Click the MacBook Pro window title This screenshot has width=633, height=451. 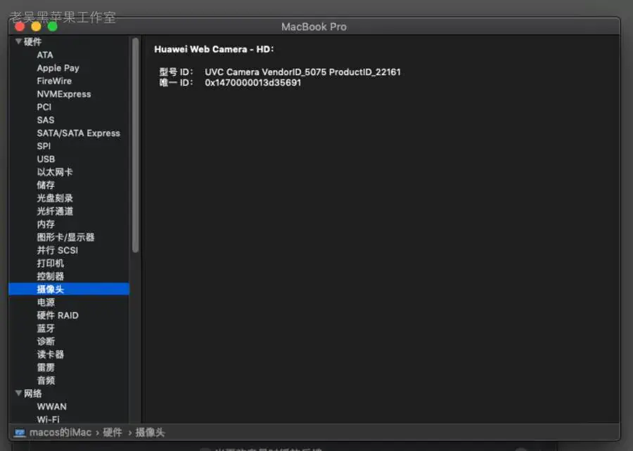[314, 27]
